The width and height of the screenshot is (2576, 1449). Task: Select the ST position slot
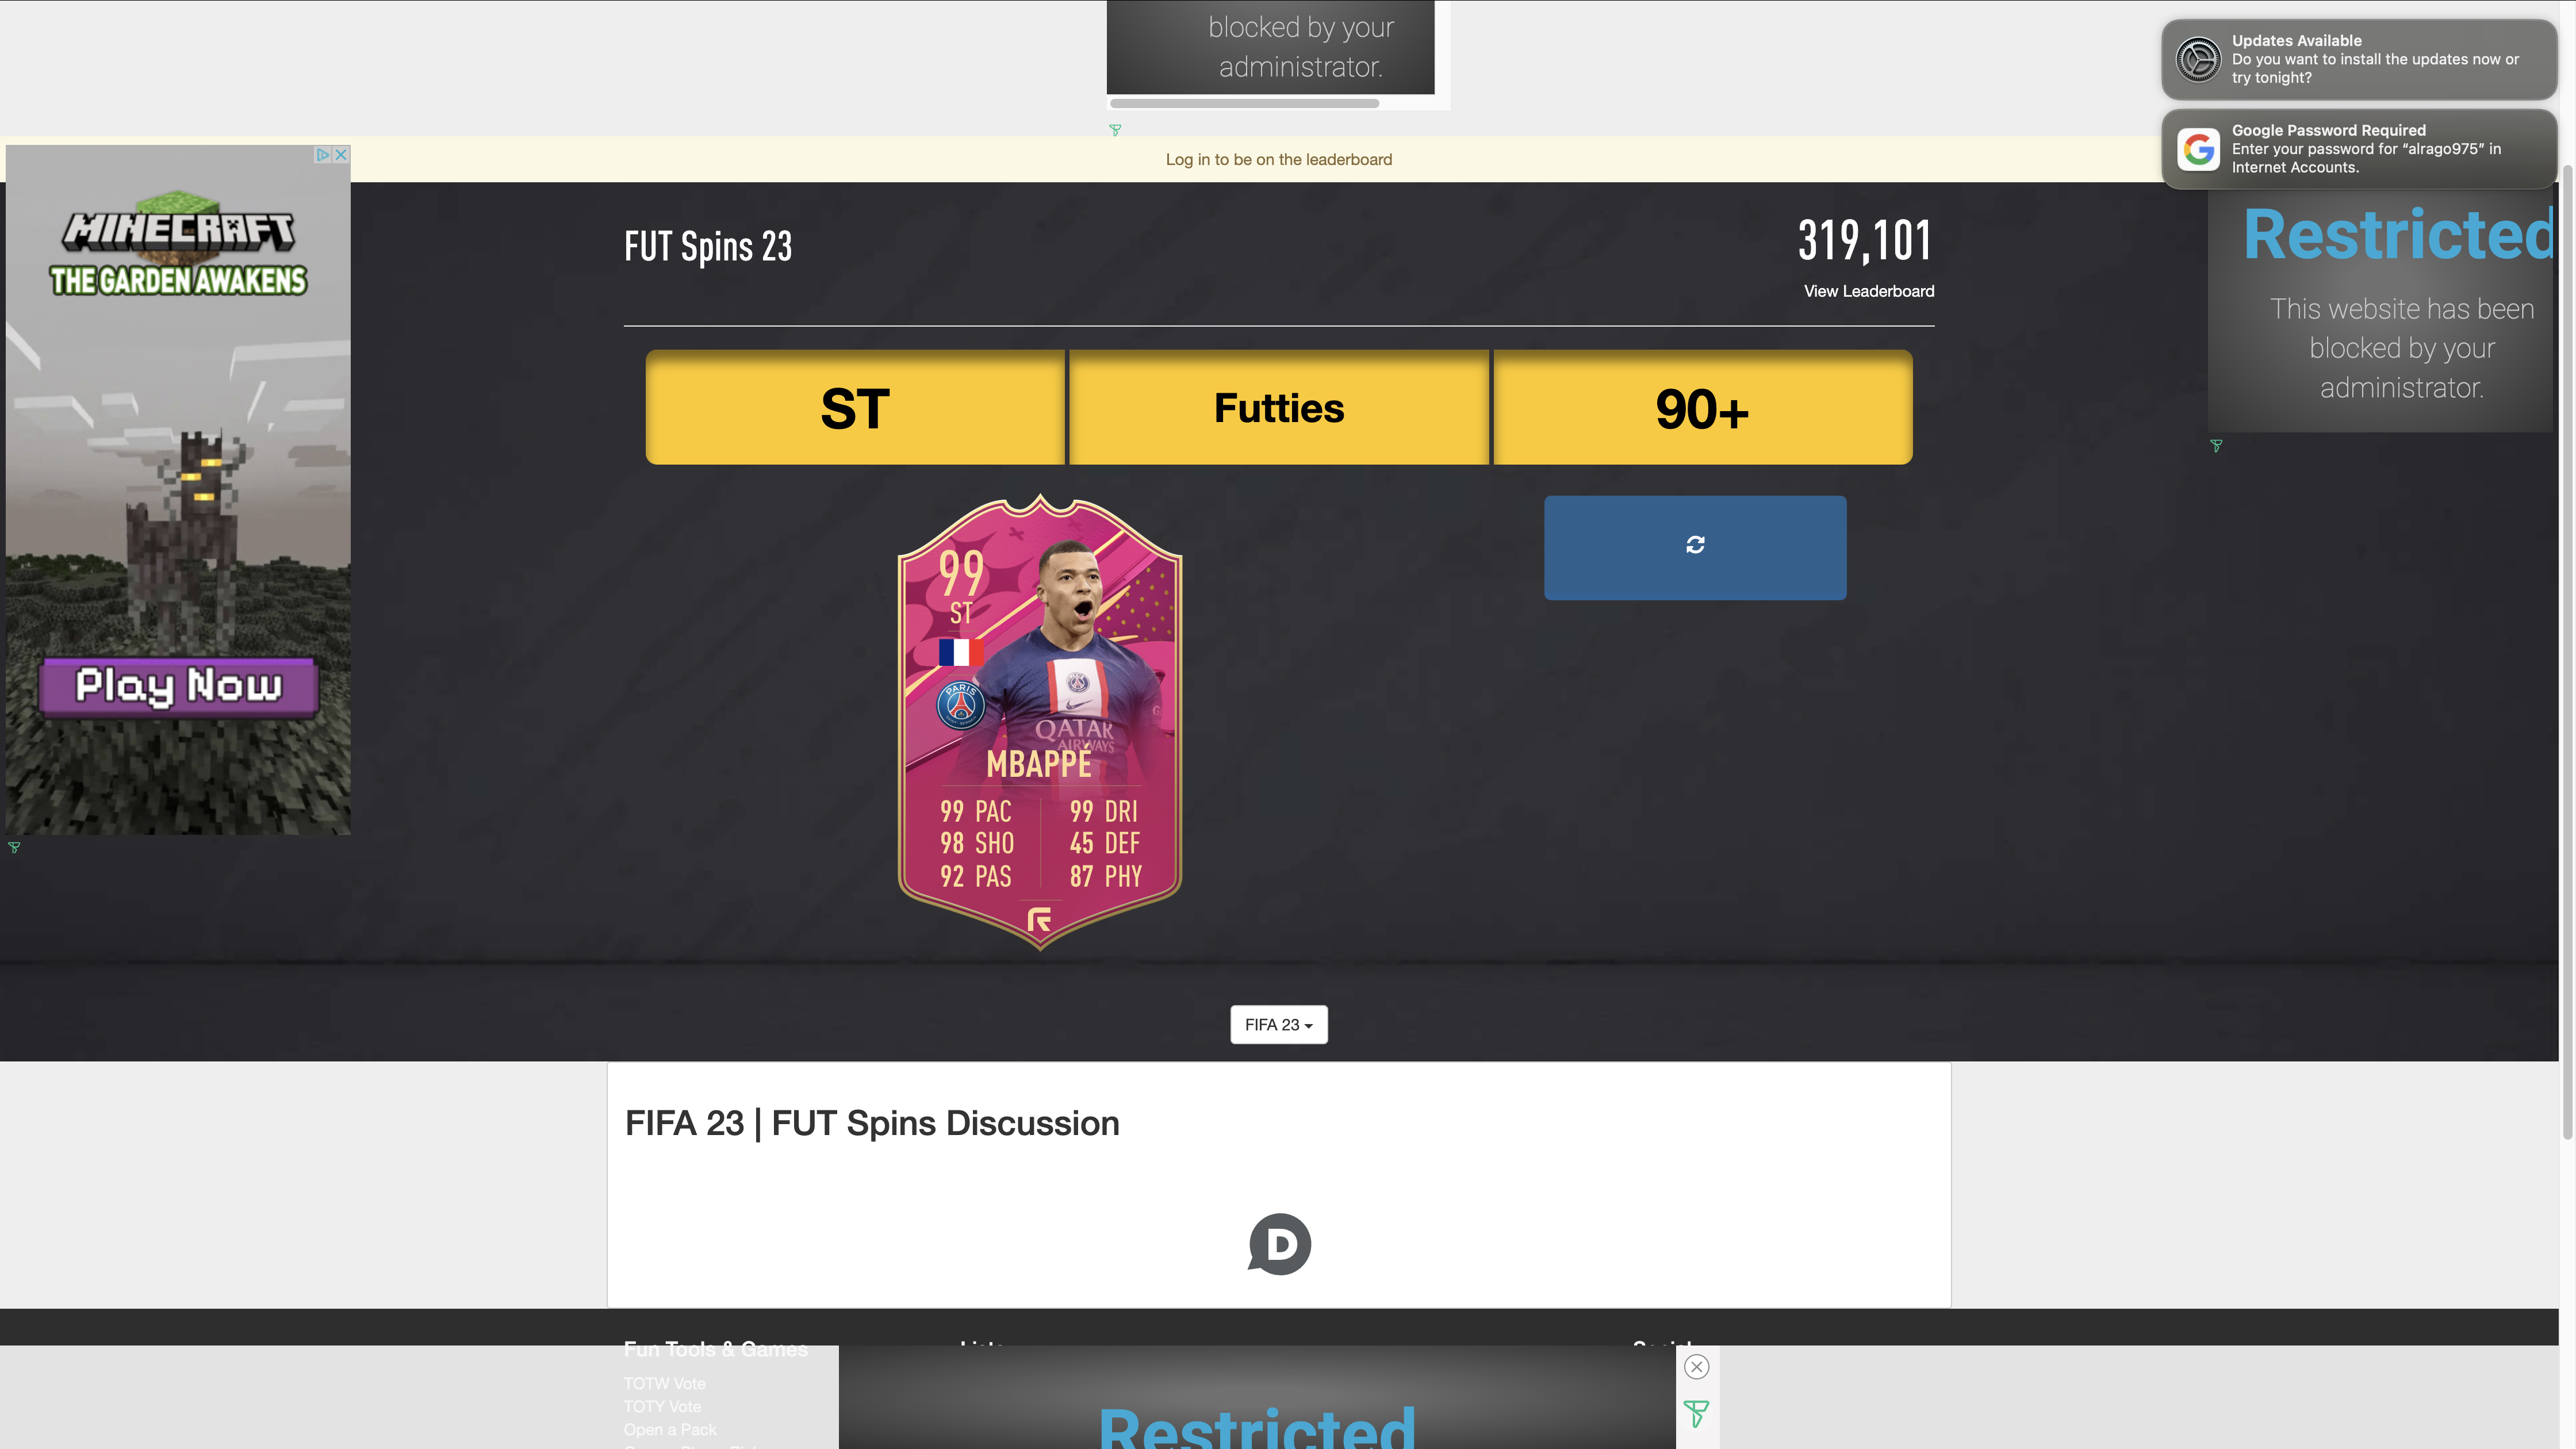tap(855, 407)
